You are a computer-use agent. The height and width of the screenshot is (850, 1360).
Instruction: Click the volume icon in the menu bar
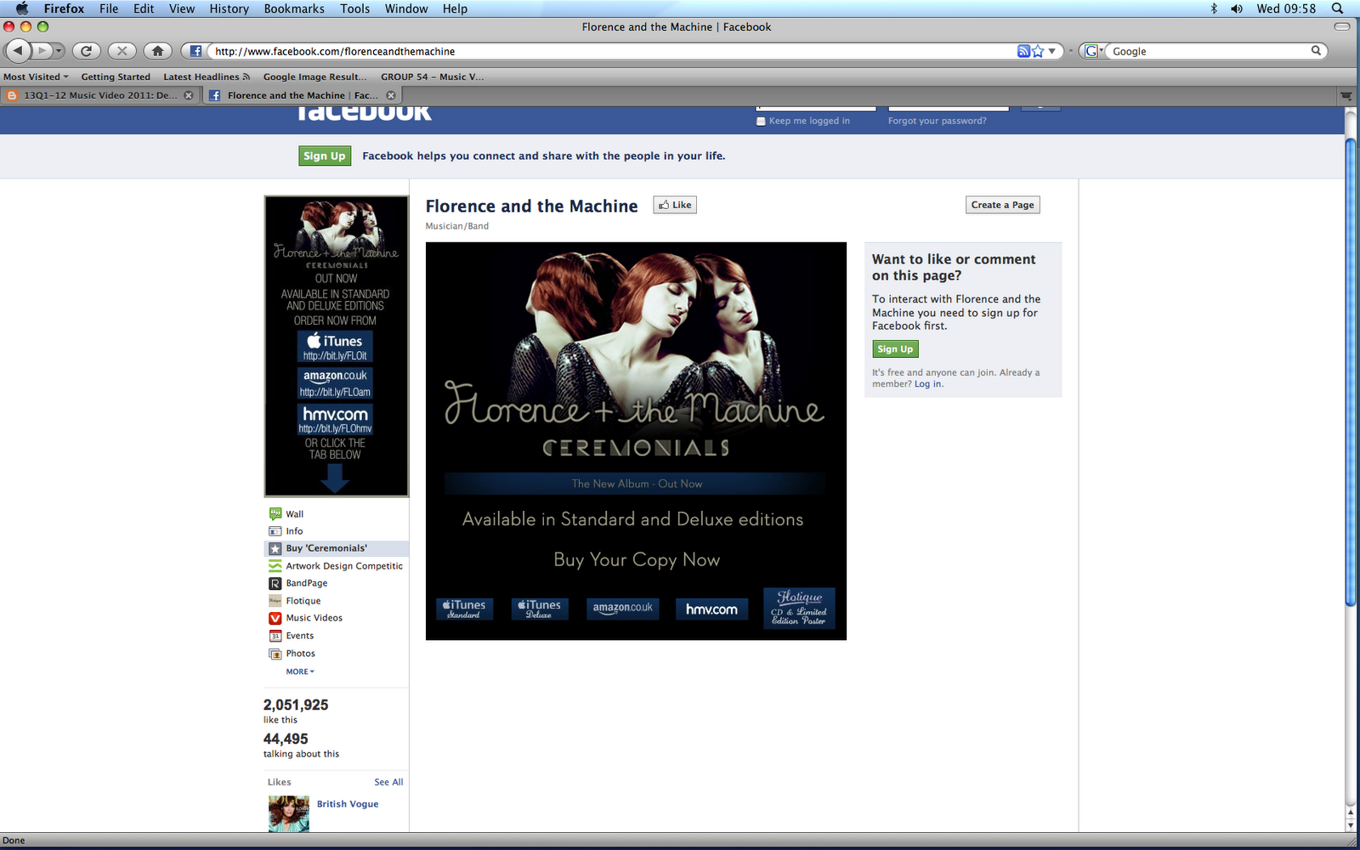point(1237,8)
